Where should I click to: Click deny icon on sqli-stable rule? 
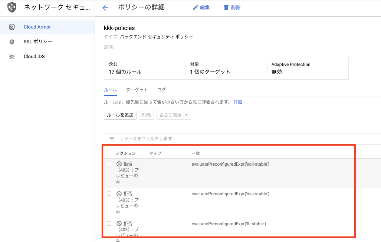point(119,164)
